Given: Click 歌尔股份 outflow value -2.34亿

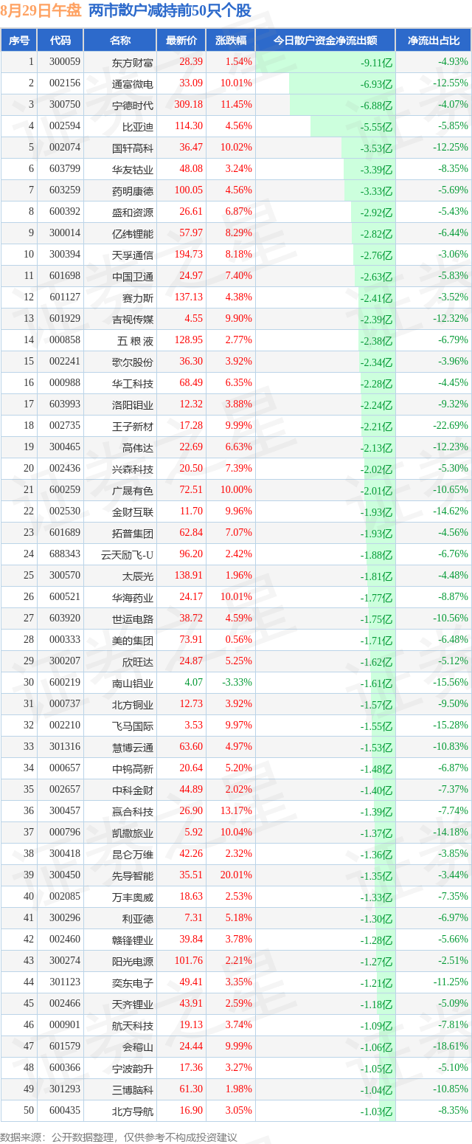Looking at the screenshot, I should pyautogui.click(x=377, y=362).
